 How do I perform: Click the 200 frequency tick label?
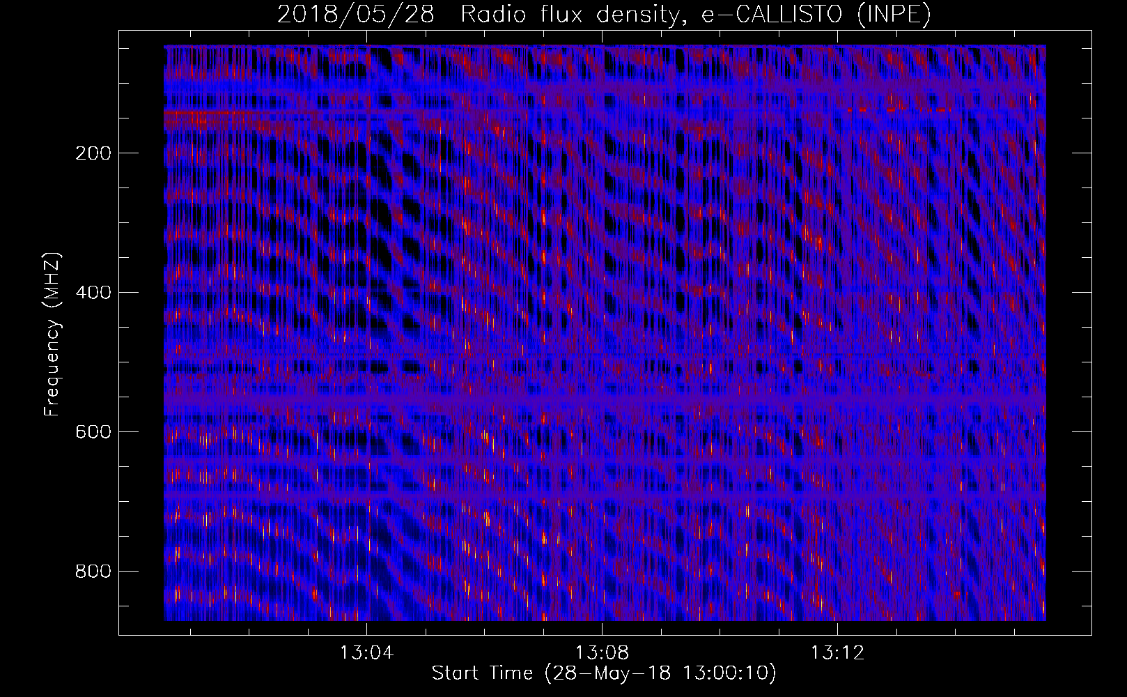point(93,153)
